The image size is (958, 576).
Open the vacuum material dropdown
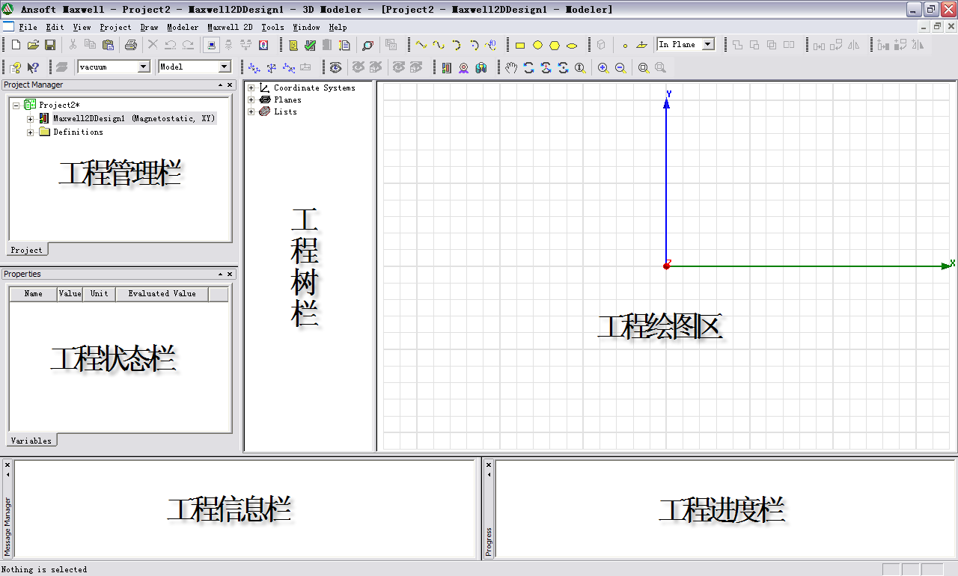144,67
